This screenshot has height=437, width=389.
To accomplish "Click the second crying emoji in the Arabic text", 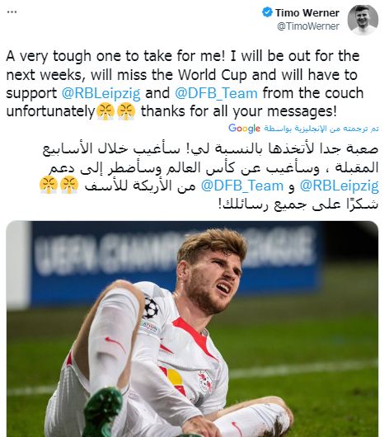I will pos(49,185).
